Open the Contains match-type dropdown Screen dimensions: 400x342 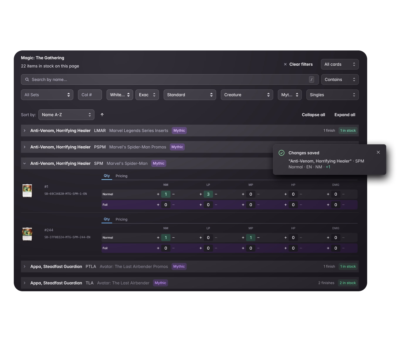point(340,79)
